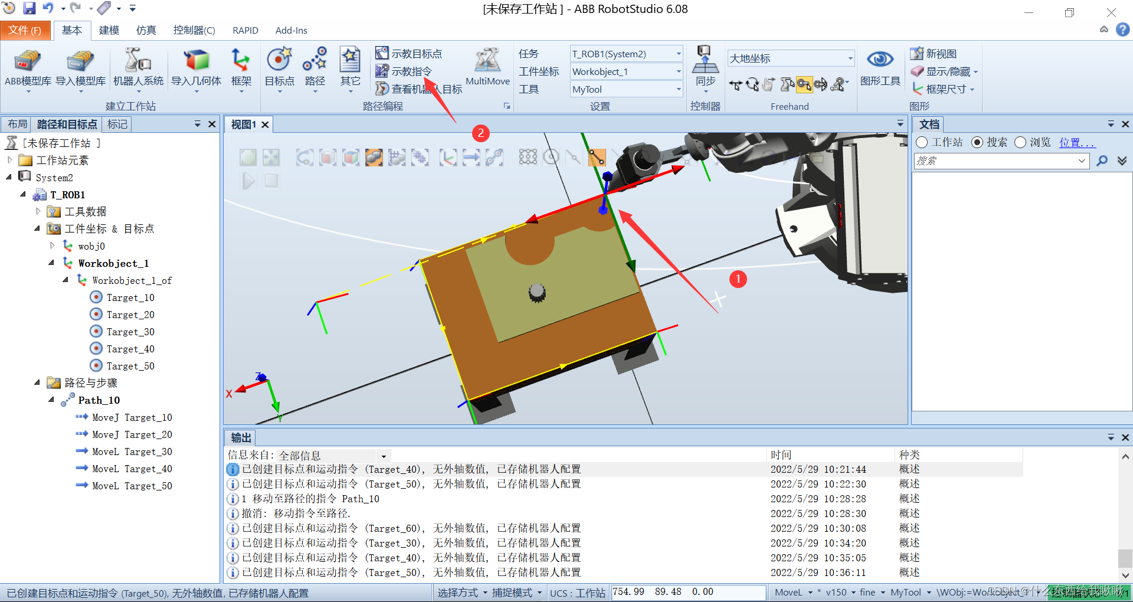This screenshot has width=1133, height=602.
Task: Open the 工具 MyTool dropdown
Action: pyautogui.click(x=679, y=89)
